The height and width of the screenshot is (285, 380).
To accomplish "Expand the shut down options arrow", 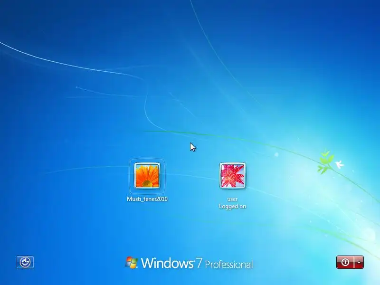I will 359,262.
